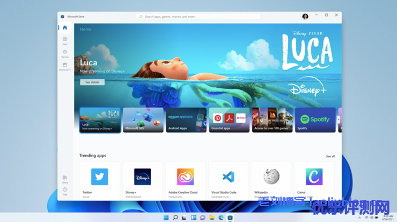Select the Microsoft 365 carousel card
The image size is (397, 222).
coord(143,120)
